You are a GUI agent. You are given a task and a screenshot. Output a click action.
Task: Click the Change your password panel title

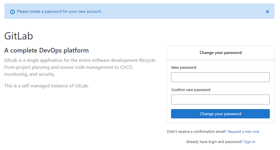click(220, 53)
